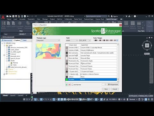This screenshot has width=154, height=116.
Task: Click the Autodesk App Store cart icon
Action: [x=126, y=16]
